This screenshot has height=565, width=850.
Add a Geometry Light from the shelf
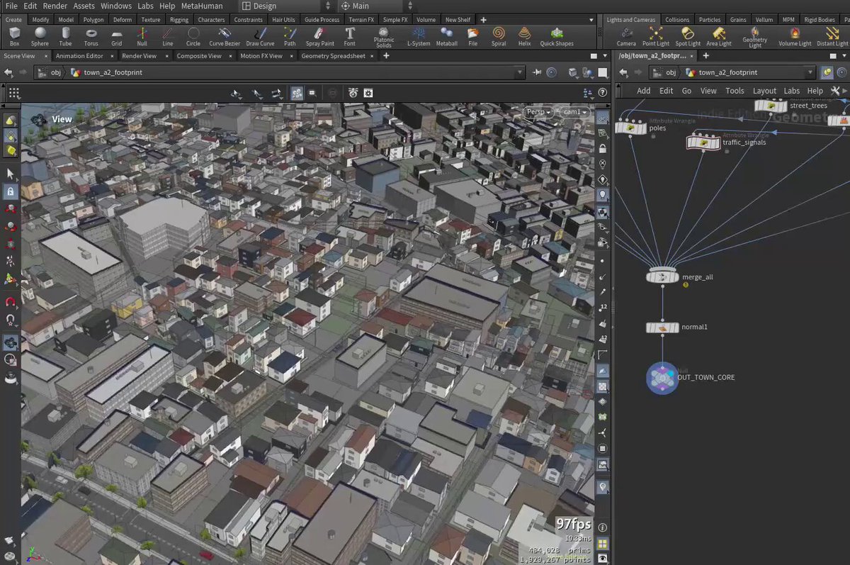[754, 37]
